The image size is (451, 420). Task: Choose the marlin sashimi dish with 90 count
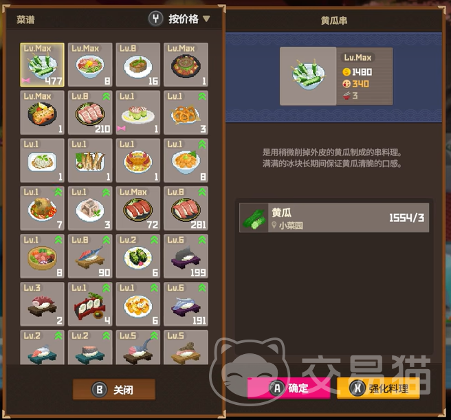coord(90,256)
